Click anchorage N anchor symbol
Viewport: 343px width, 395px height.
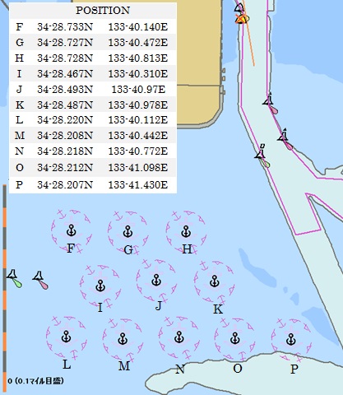point(179,337)
